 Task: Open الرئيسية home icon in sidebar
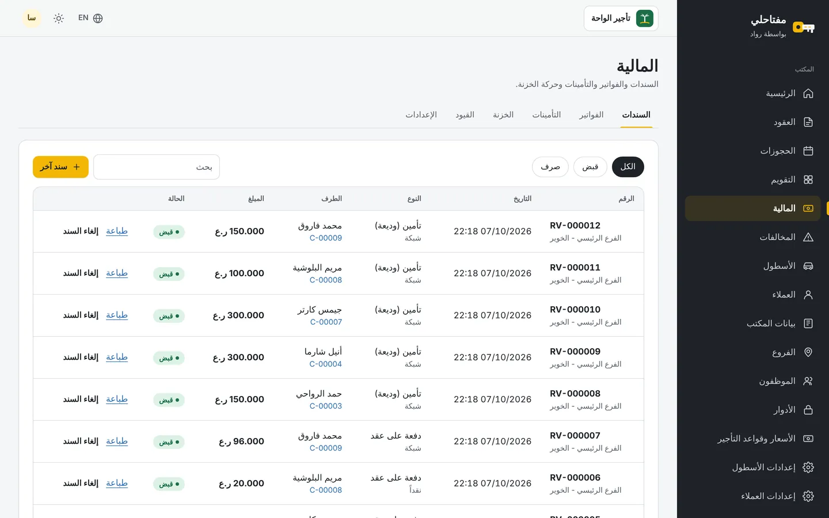808,93
